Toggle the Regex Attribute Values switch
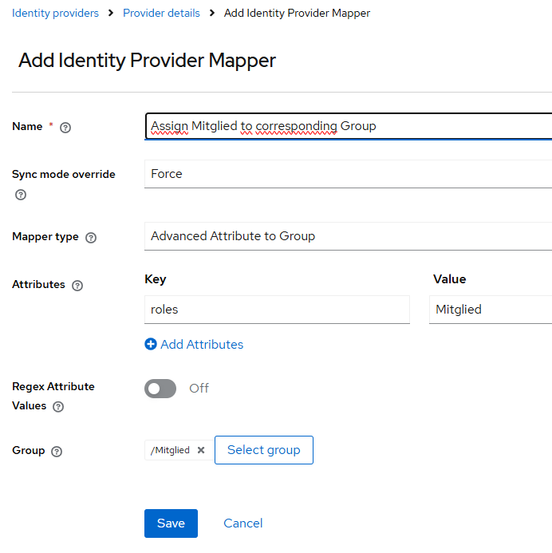552x553 pixels. pyautogui.click(x=160, y=389)
